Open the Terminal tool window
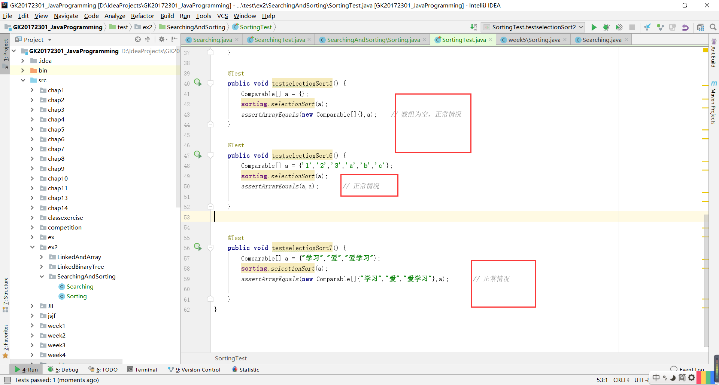Screen dimensions: 719x385 142,369
